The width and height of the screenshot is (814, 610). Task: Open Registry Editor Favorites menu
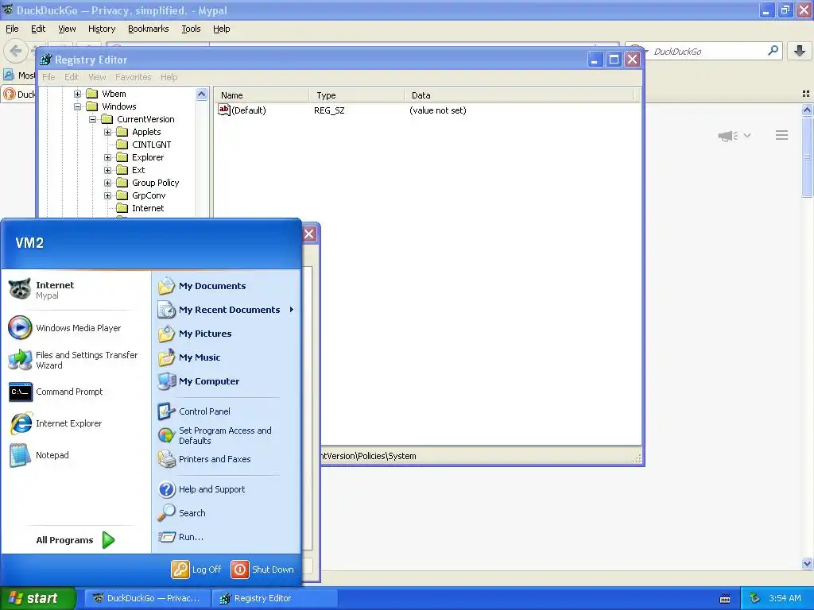pyautogui.click(x=134, y=77)
